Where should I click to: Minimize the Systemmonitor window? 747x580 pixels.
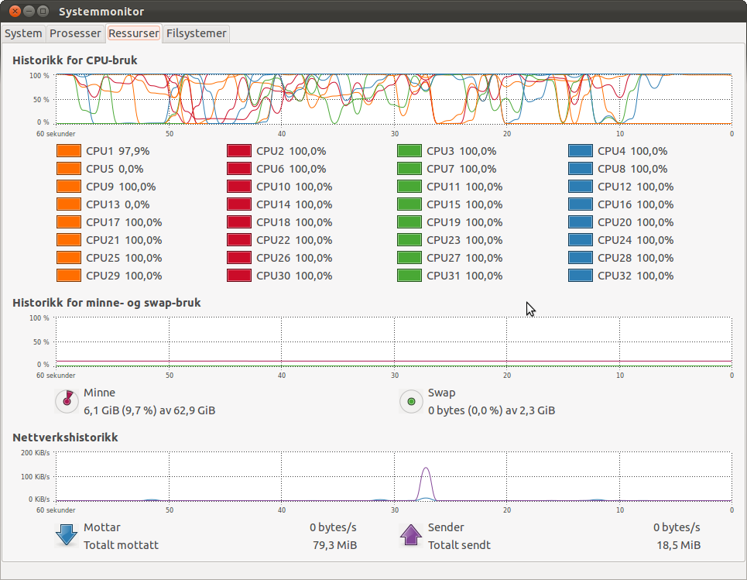coord(29,11)
